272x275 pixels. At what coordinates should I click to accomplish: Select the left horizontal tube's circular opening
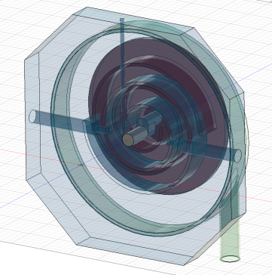pyautogui.click(x=32, y=116)
